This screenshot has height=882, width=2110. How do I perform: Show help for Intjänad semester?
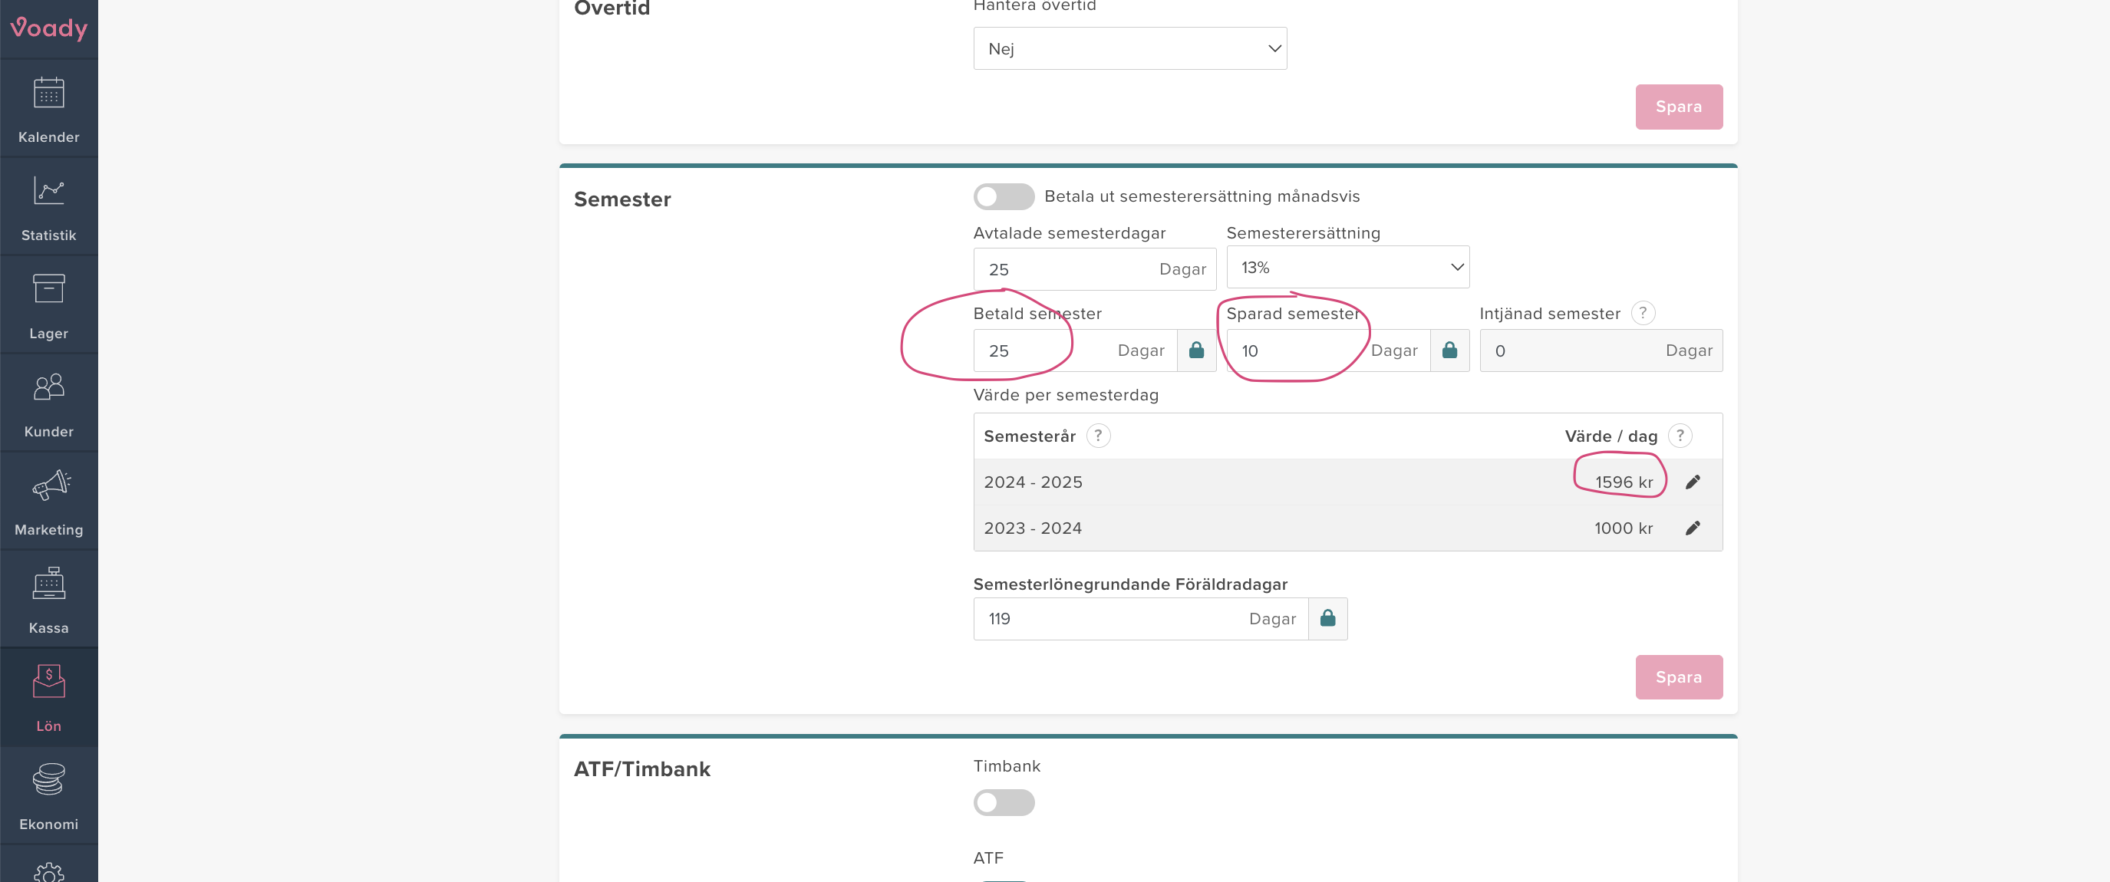[x=1642, y=313]
